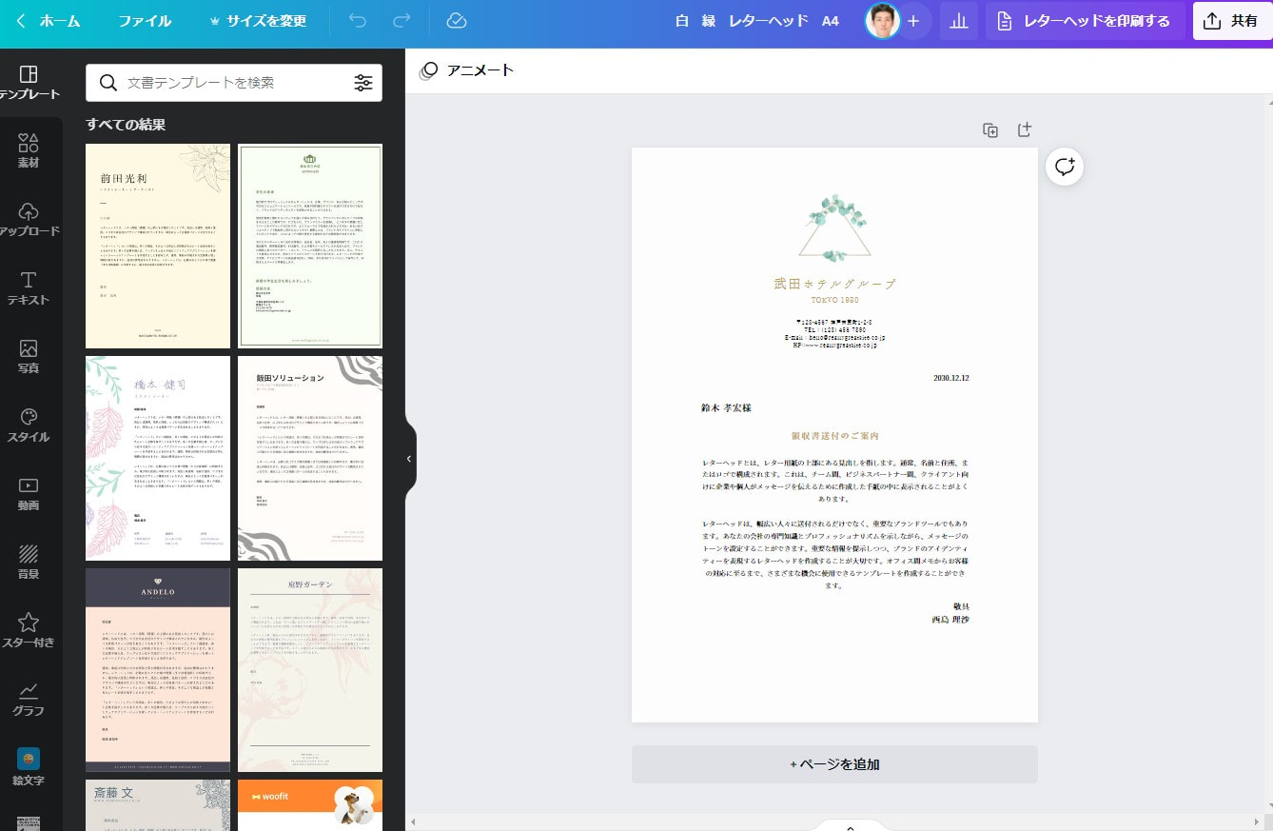Select the 額田ソリューション template
This screenshot has height=831, width=1273.
coord(310,458)
